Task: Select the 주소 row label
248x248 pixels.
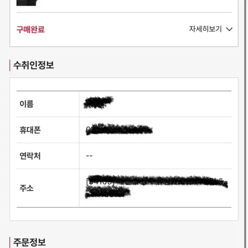Action: (x=27, y=188)
